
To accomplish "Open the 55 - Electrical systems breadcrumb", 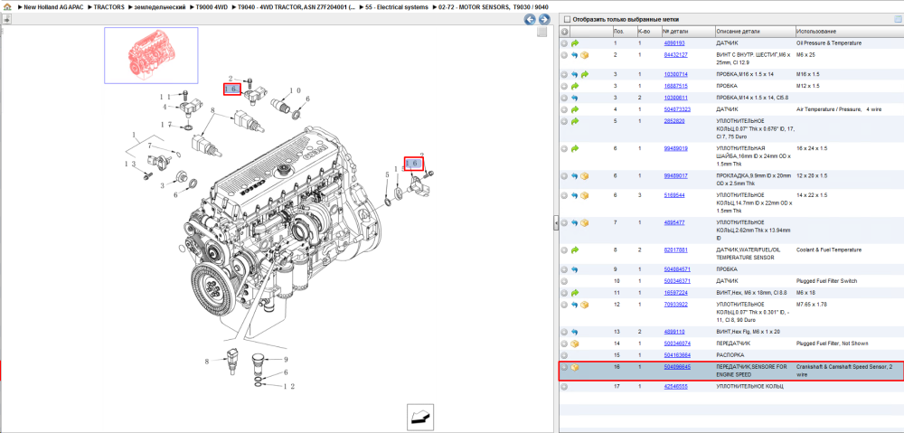I will click(397, 7).
